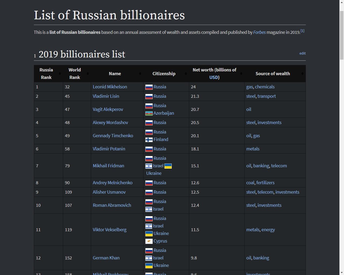Viewport: 344px width, 275px height.
Task: Select net worth value 21.3
Action: click(195, 96)
